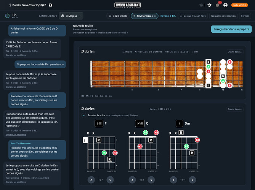Click the i roman numeral badge for Dm

click(x=180, y=123)
